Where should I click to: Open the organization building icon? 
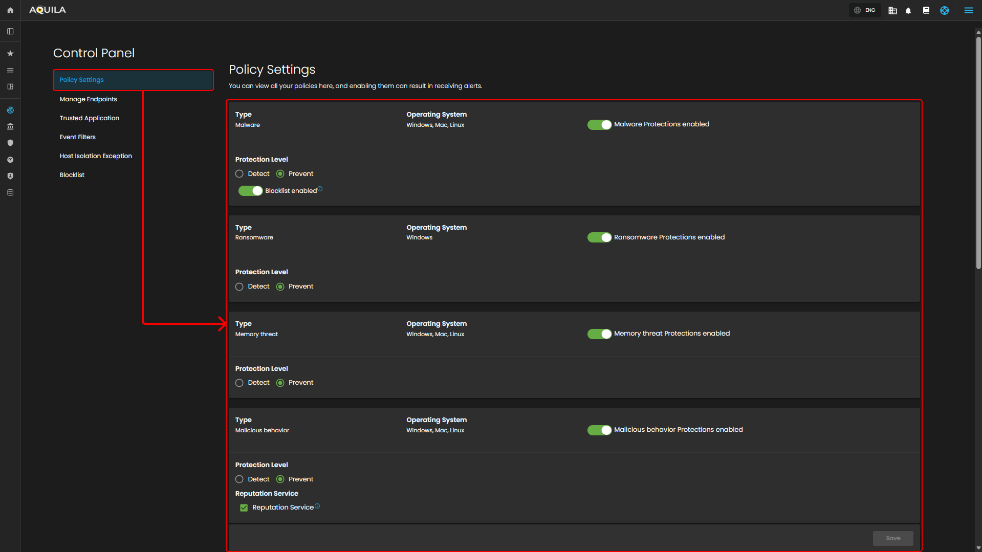click(x=892, y=11)
